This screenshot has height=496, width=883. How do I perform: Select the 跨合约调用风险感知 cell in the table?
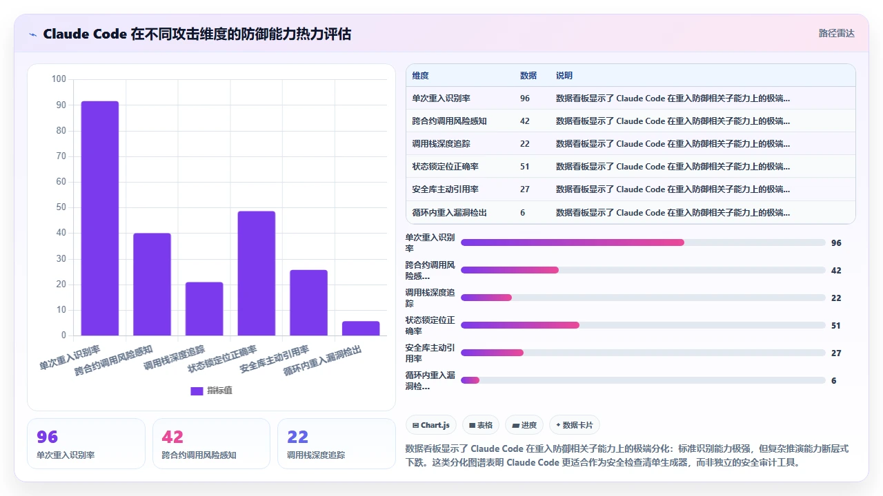[449, 121]
